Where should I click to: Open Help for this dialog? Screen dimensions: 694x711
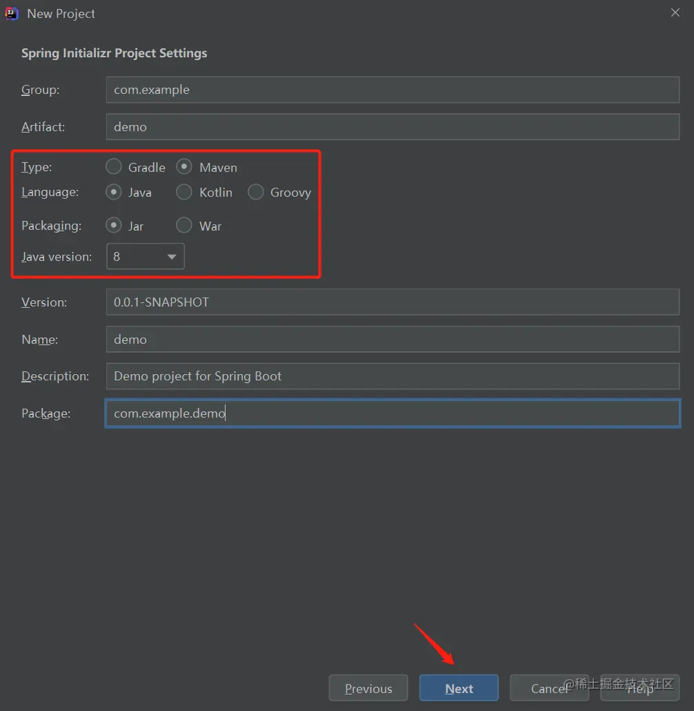640,688
